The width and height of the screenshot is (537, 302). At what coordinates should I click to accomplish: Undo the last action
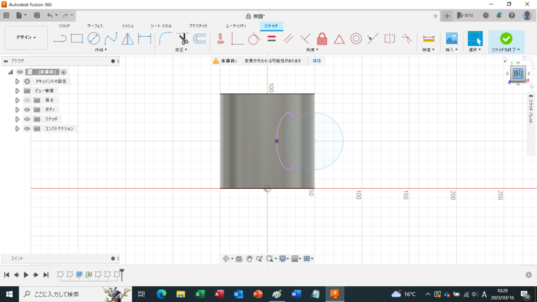(50, 15)
